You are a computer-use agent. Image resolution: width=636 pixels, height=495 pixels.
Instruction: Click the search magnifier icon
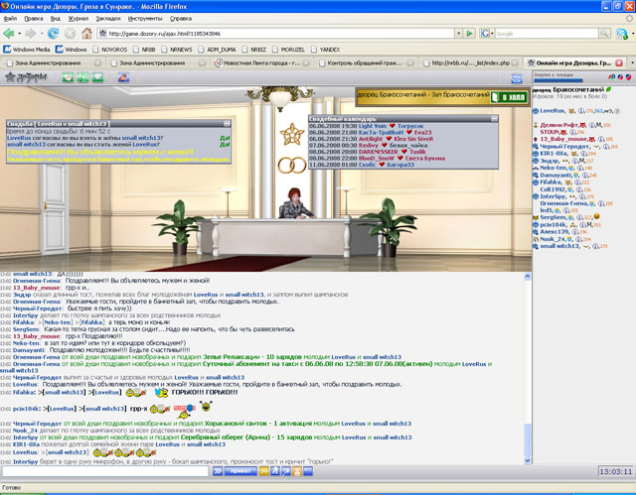604,33
